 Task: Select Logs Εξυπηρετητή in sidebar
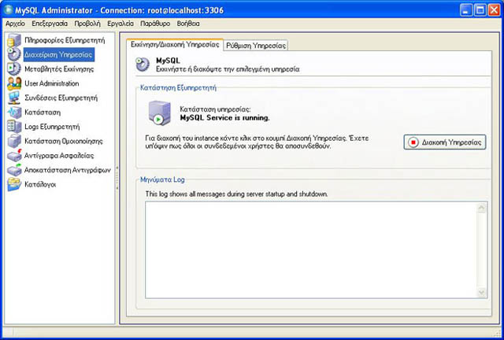52,127
